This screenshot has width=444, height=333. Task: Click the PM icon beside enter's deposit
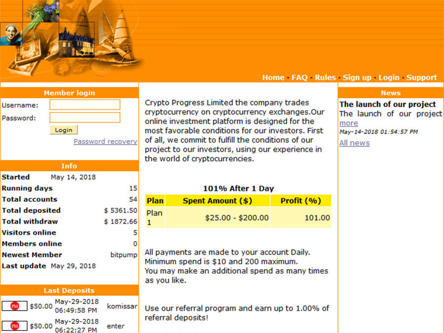pos(14,326)
